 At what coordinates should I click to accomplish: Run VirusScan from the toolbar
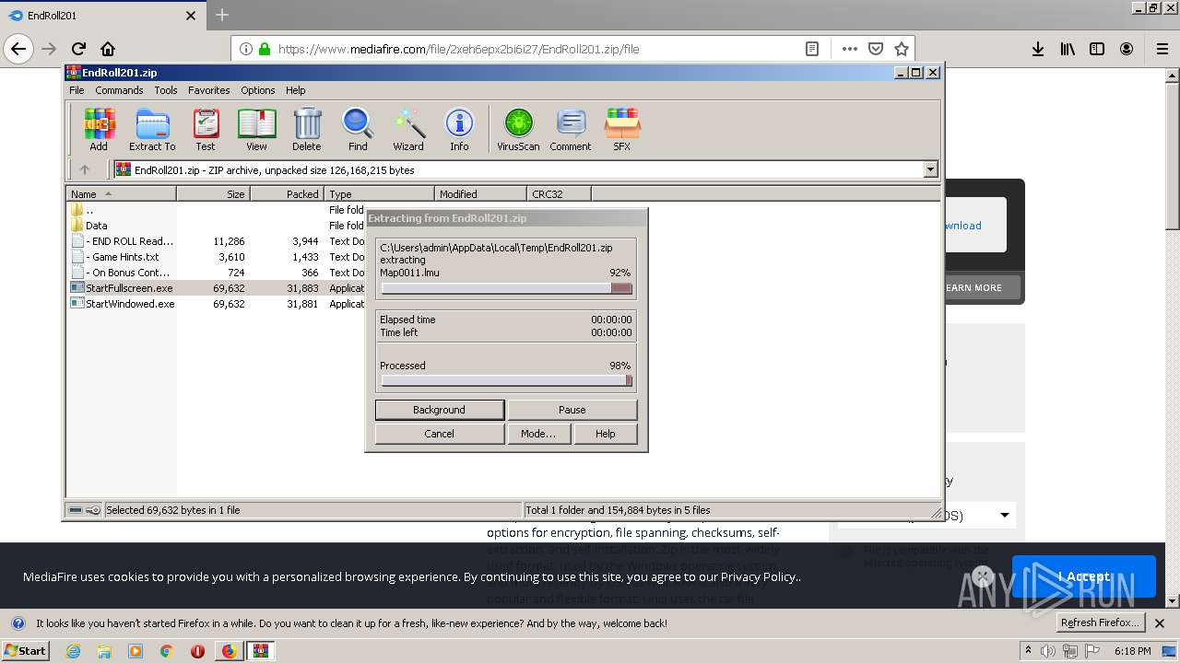[x=518, y=129]
